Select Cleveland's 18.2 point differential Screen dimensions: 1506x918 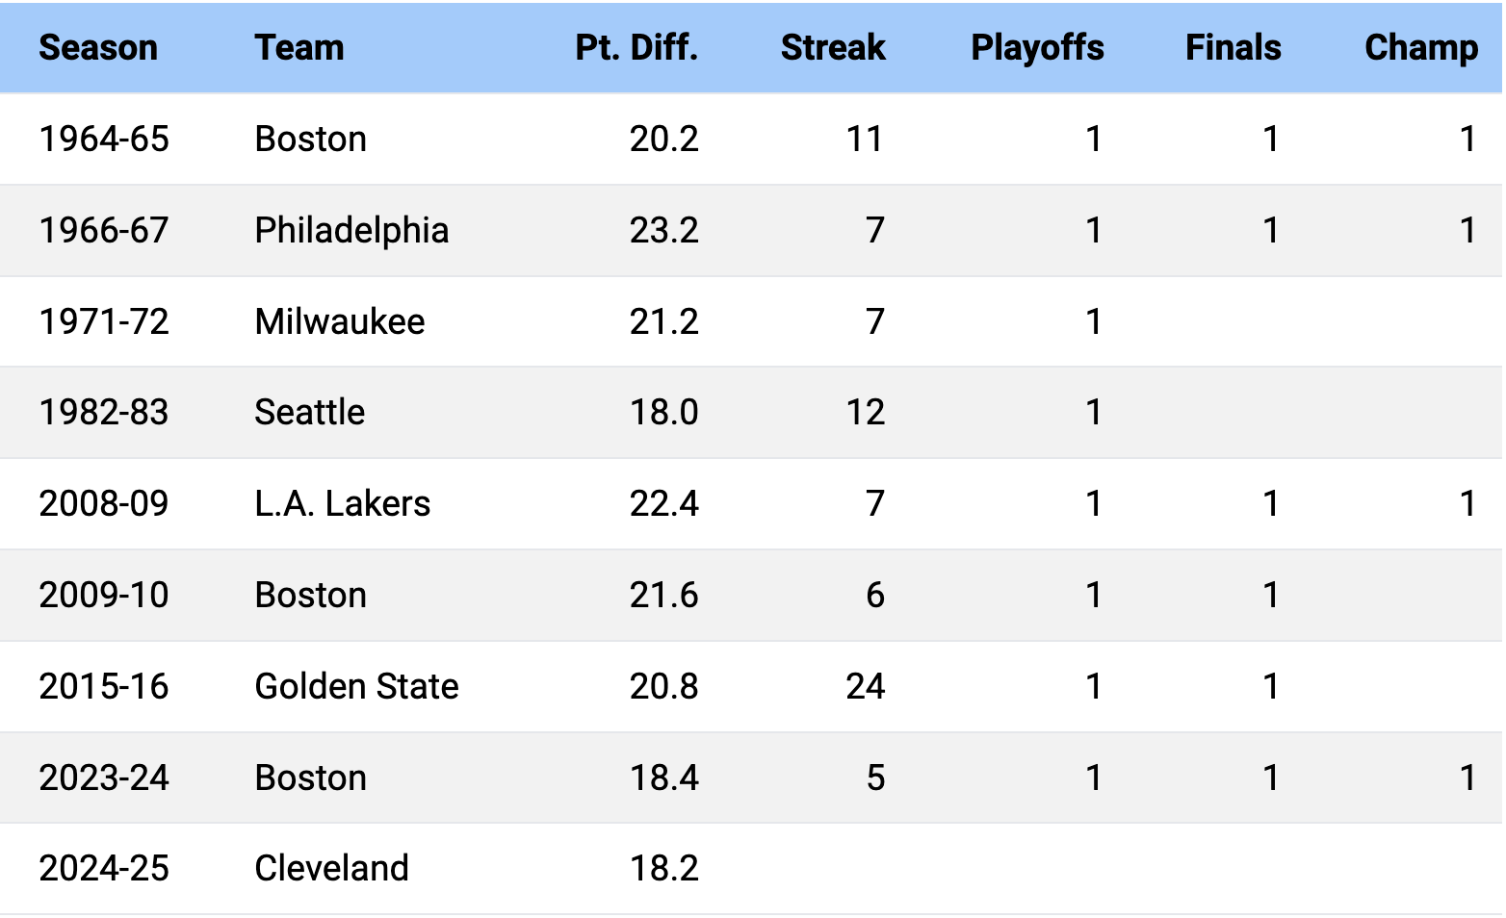coord(663,868)
